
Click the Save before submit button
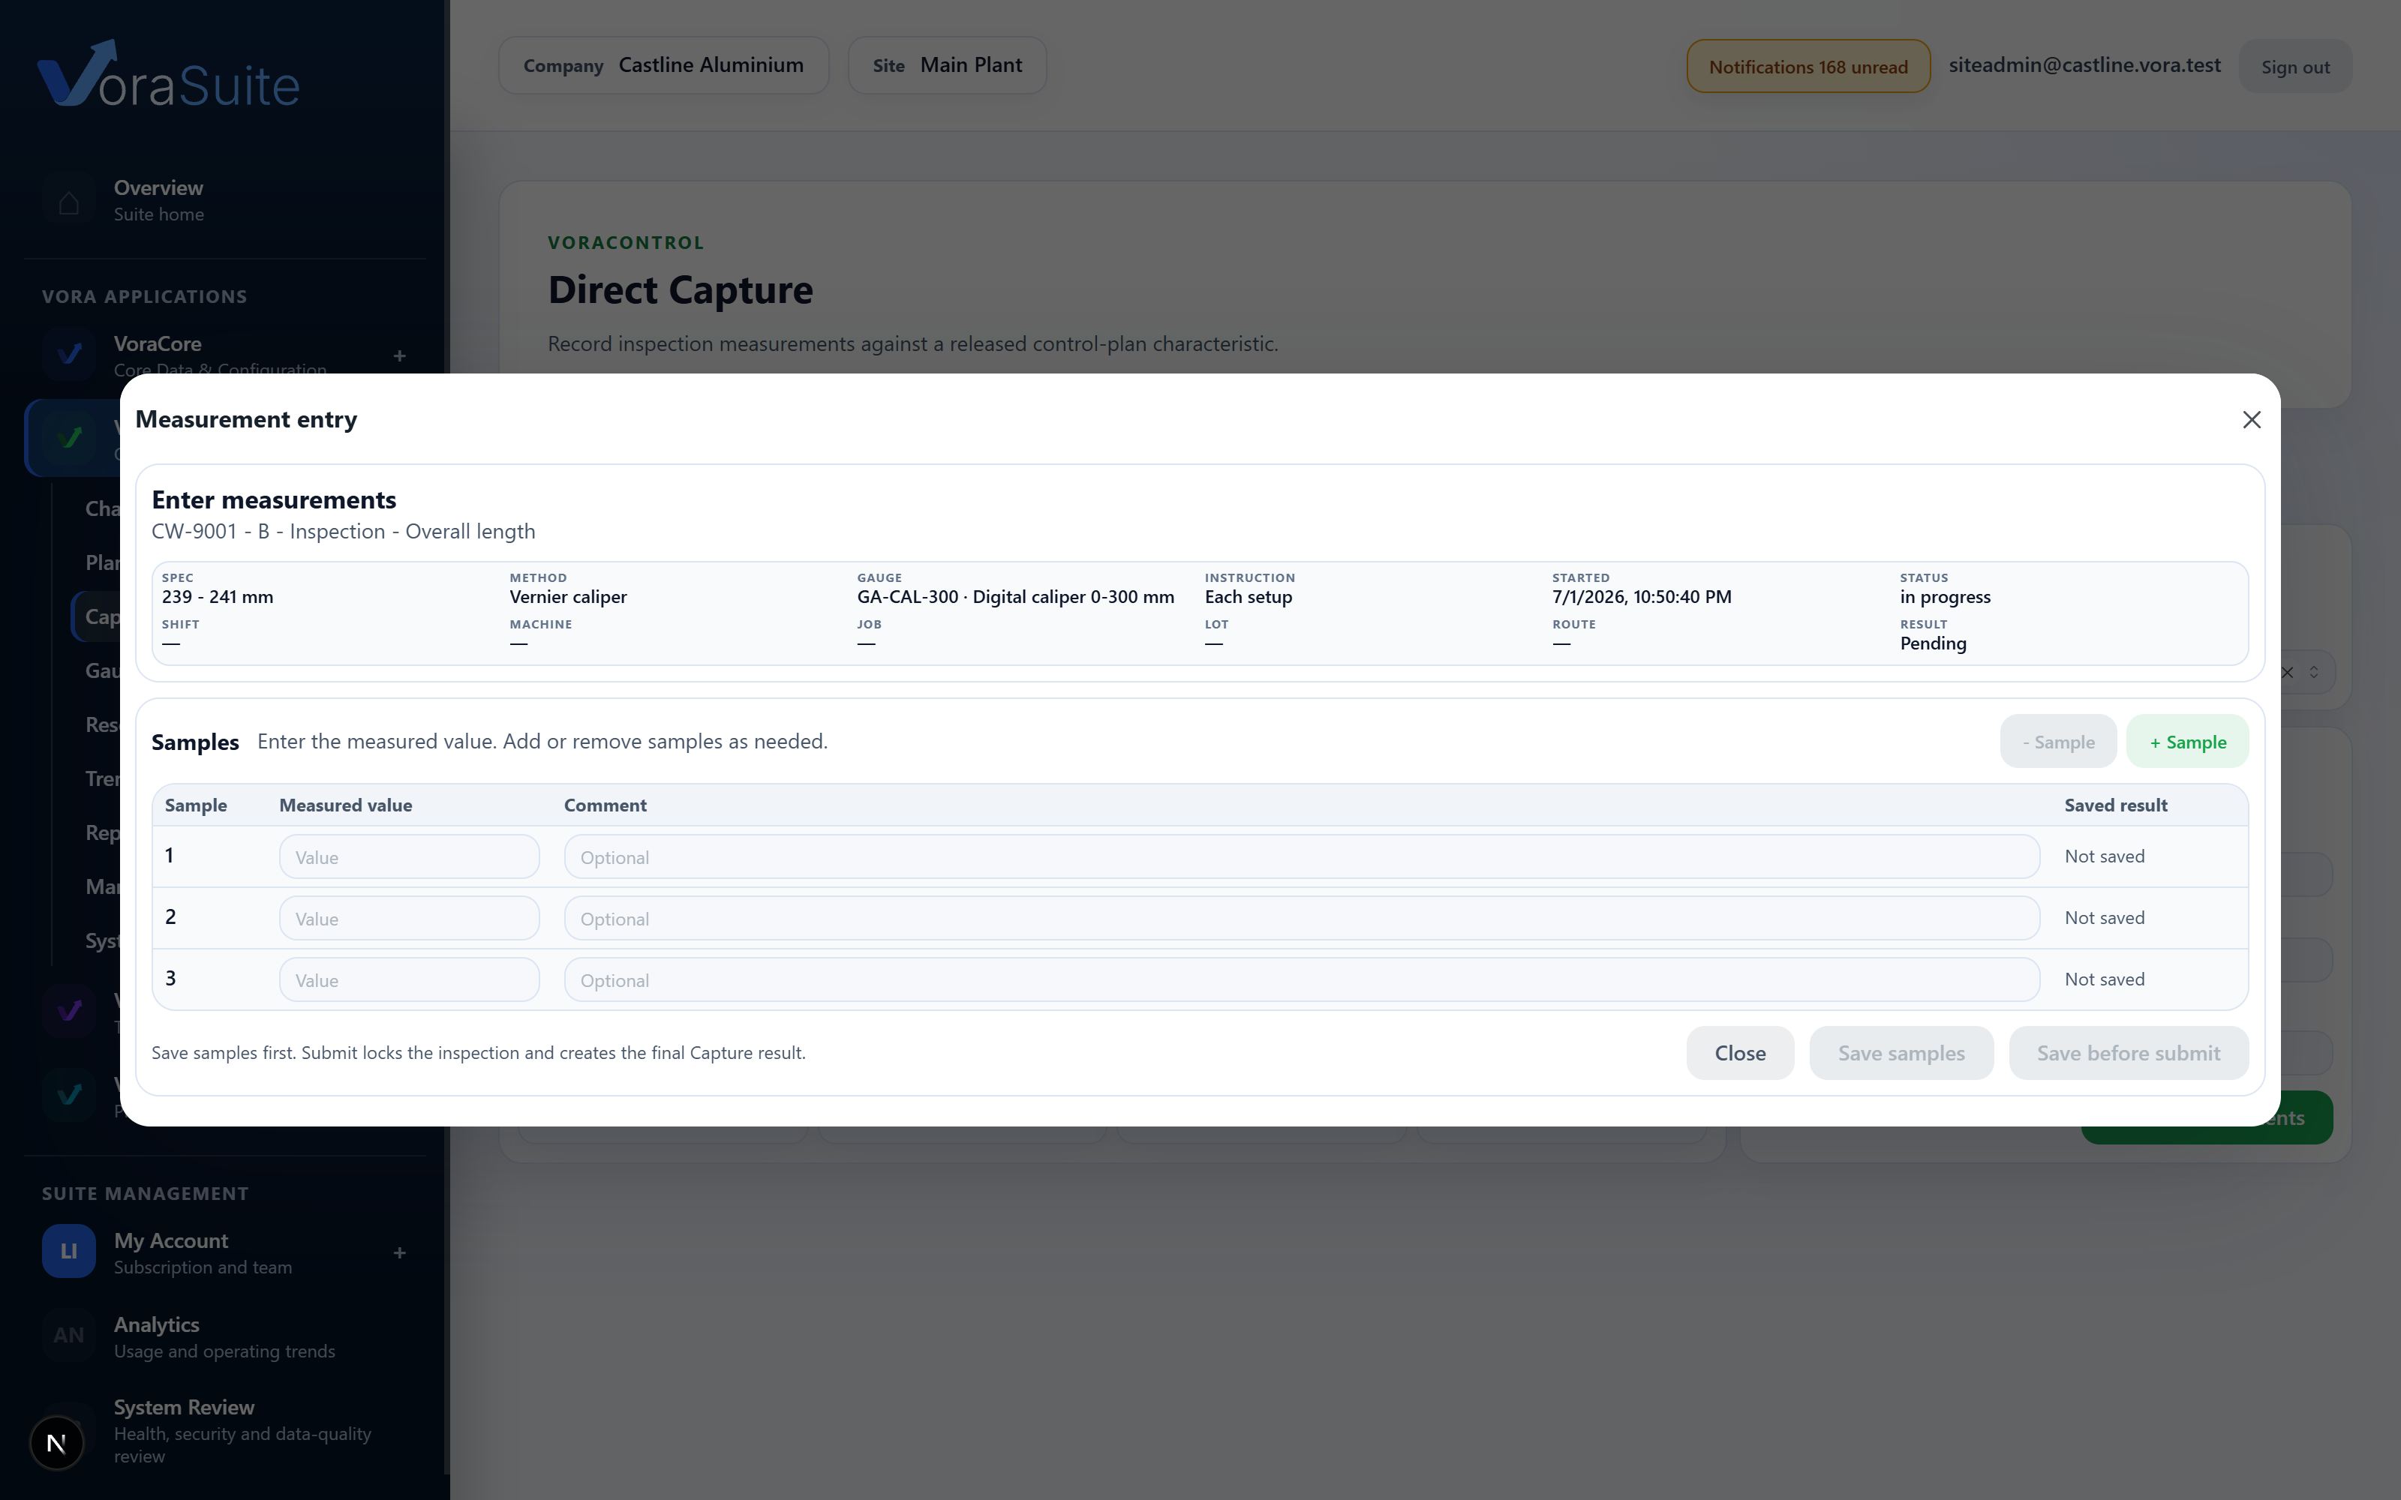(2128, 1054)
